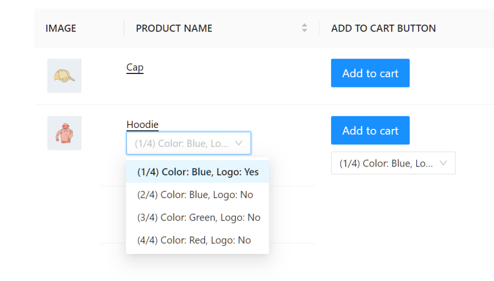The width and height of the screenshot is (494, 281).
Task: Sort by Product Name column arrows
Action: (x=304, y=28)
